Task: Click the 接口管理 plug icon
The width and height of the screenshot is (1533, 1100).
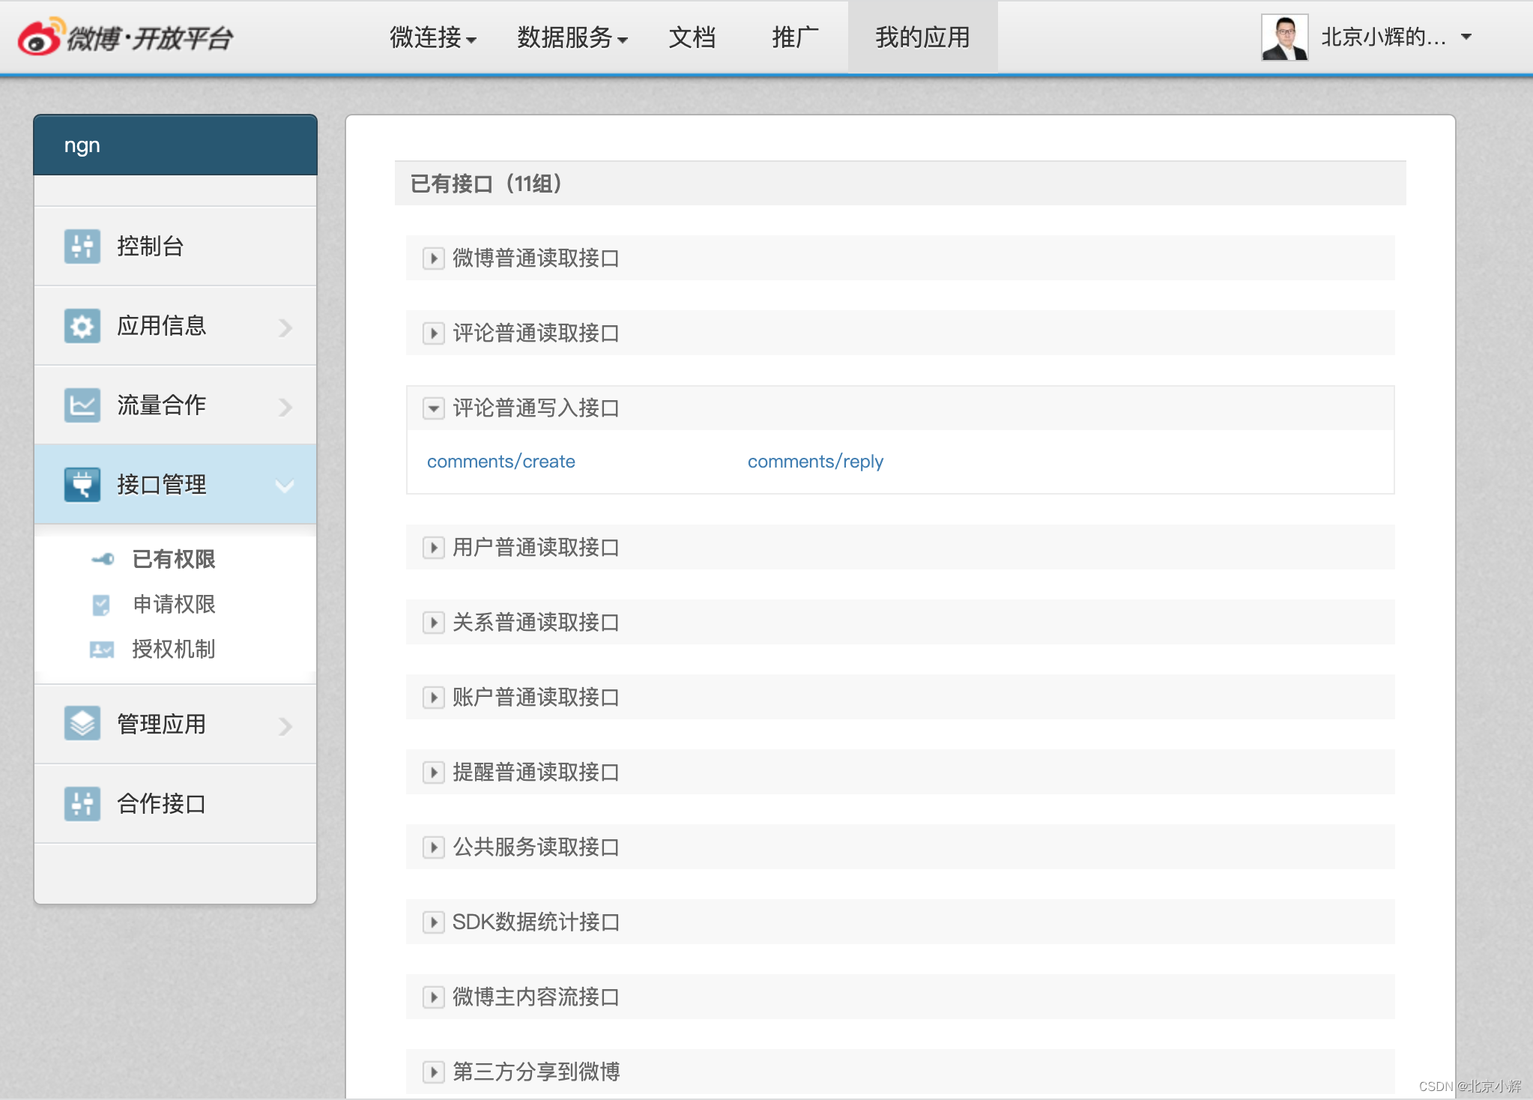Action: [x=82, y=485]
